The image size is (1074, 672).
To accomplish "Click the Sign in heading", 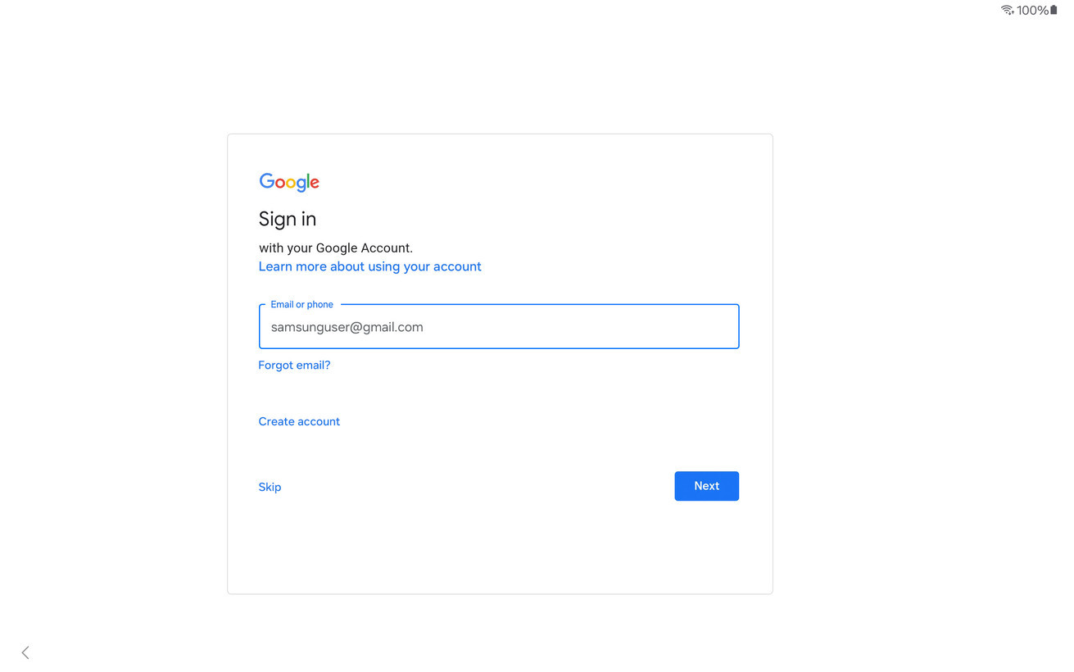I will 288,219.
